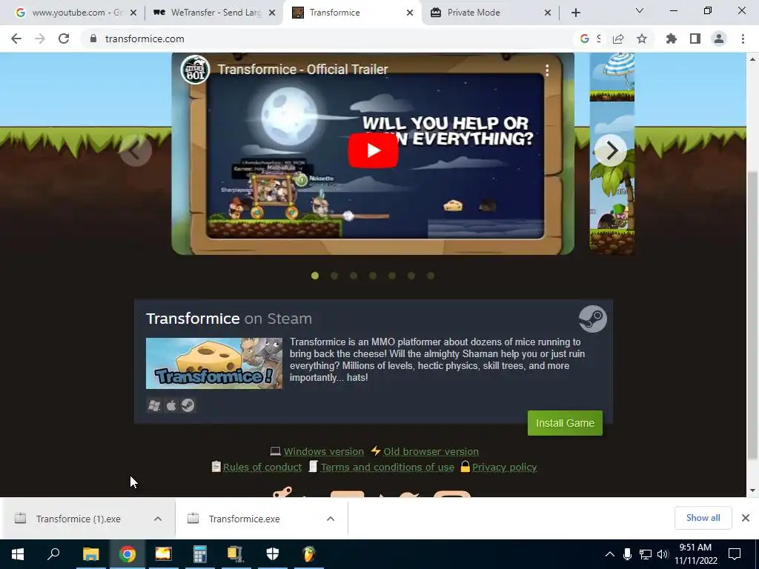Open the Transformice.exe download
759x569 pixels.
[244, 519]
